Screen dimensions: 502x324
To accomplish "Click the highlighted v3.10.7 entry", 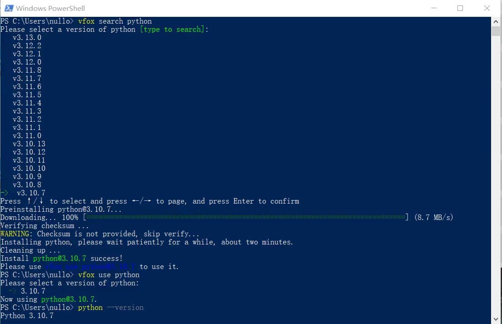I will pos(31,193).
